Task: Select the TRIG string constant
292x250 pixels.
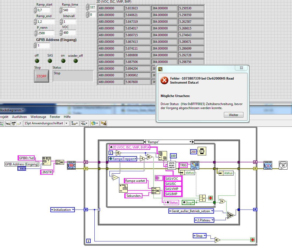Action: (x=183, y=165)
